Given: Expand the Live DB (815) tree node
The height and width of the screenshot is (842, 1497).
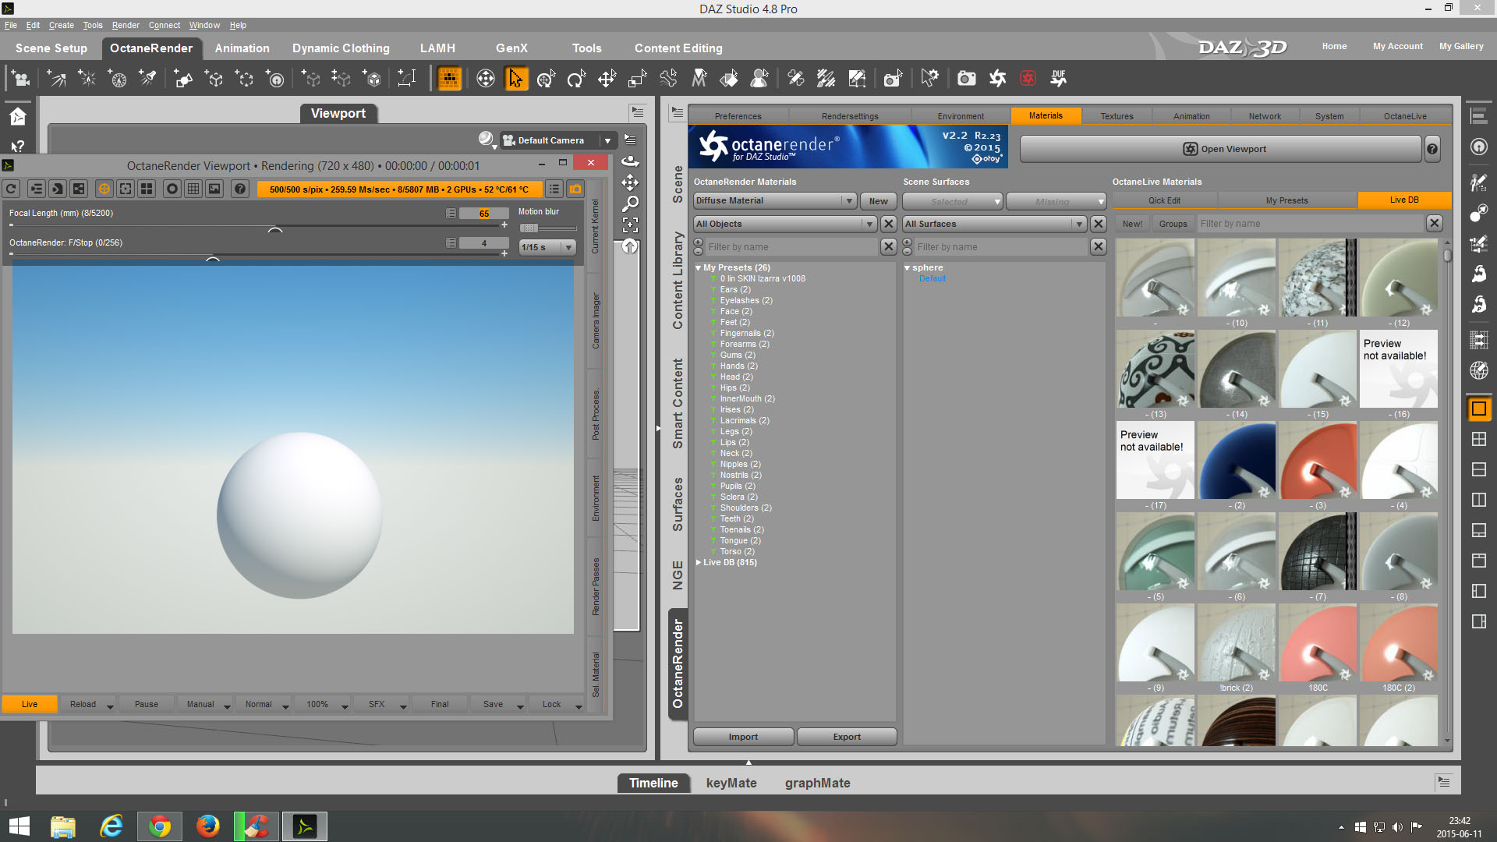Looking at the screenshot, I should pyautogui.click(x=699, y=562).
